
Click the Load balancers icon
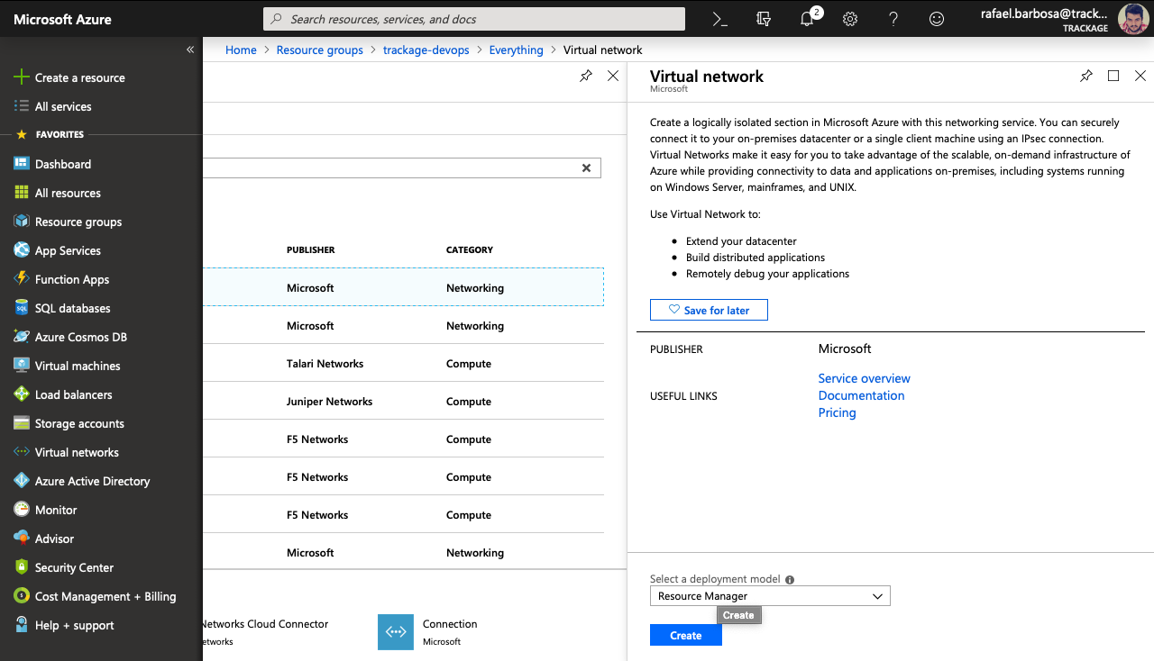pyautogui.click(x=21, y=394)
